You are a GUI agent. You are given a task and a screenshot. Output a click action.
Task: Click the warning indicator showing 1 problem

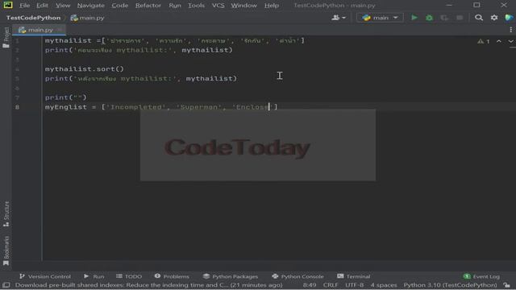(x=484, y=41)
